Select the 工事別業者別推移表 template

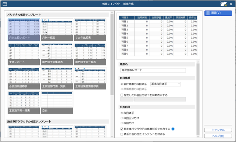(90, 78)
